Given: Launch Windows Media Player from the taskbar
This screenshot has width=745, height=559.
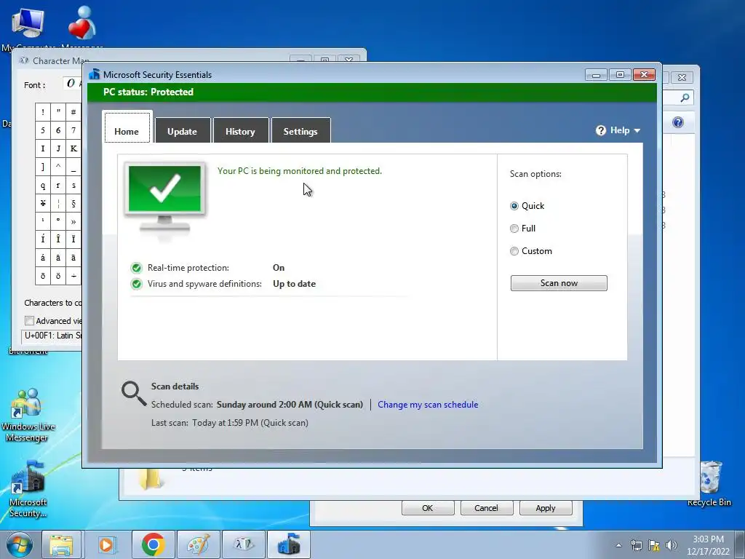Looking at the screenshot, I should [108, 544].
